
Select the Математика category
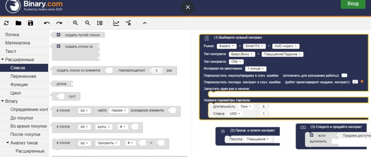click(x=17, y=43)
